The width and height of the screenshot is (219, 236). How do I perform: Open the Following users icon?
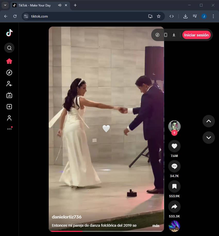9,84
